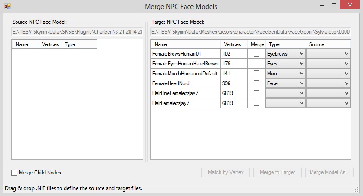Select the FemaleMouthHumanoidDefault name cell

(186, 74)
